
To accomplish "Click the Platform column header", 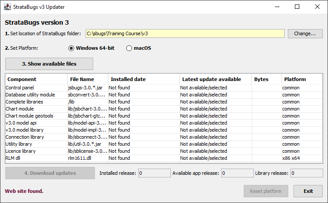I will (x=302, y=79).
